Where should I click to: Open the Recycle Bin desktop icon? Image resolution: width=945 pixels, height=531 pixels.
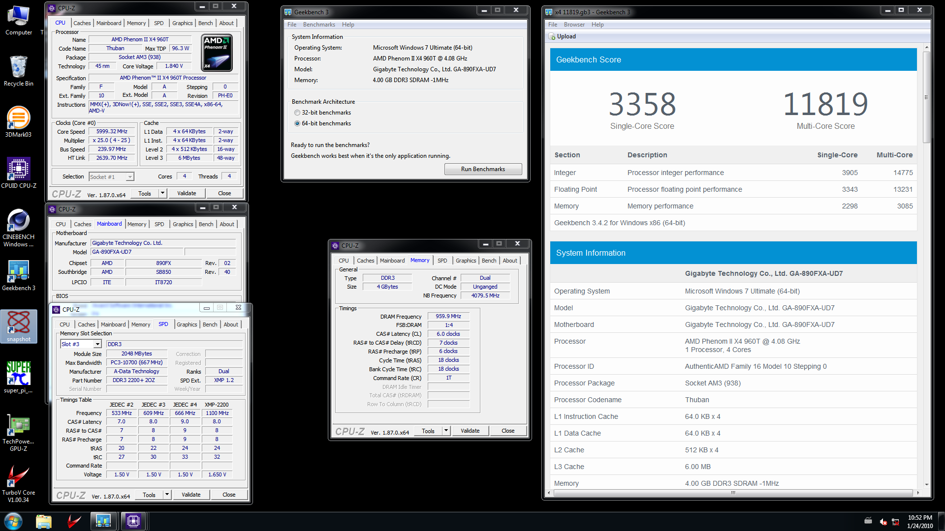19,71
